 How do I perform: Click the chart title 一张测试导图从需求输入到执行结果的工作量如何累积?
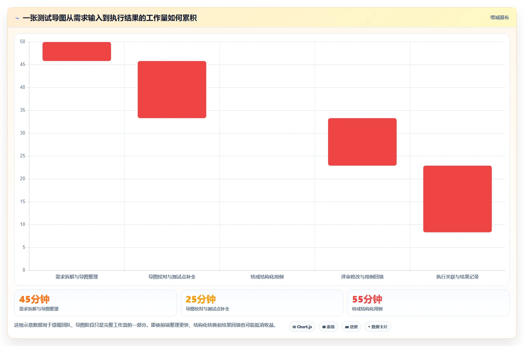tap(110, 18)
